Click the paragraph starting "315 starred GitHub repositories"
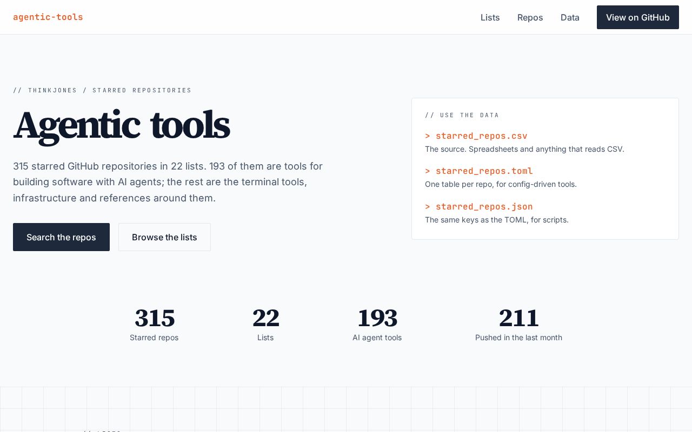This screenshot has width=692, height=432. 168,182
